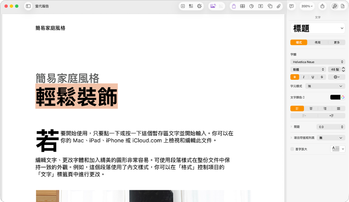Click the greyed-out dotted grid icon
Screen dimensions: 349x202
coord(221,6)
